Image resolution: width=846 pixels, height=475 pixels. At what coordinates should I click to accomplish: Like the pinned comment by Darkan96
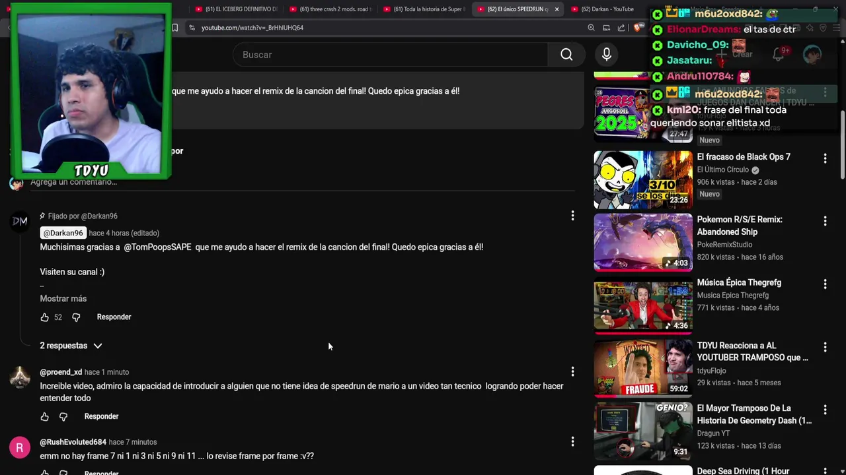coord(44,317)
